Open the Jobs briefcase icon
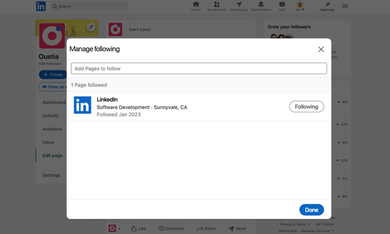 point(282,6)
